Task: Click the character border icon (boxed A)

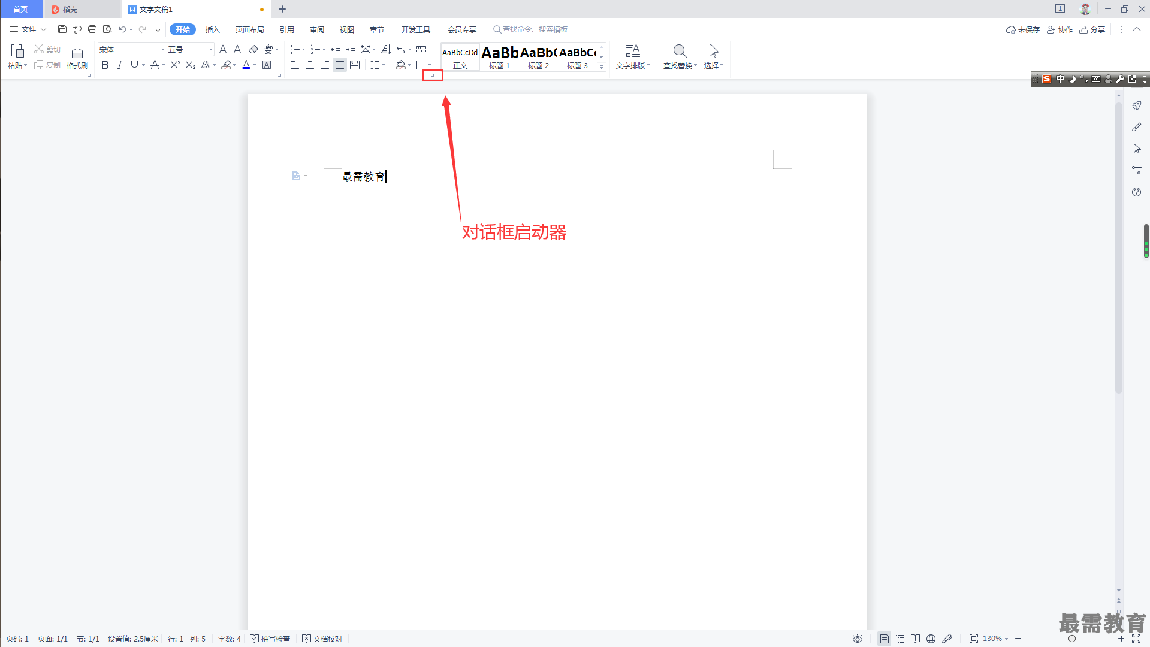Action: (x=267, y=65)
